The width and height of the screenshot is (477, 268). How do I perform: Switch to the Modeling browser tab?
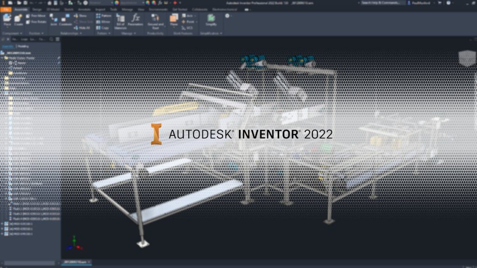coord(23,46)
